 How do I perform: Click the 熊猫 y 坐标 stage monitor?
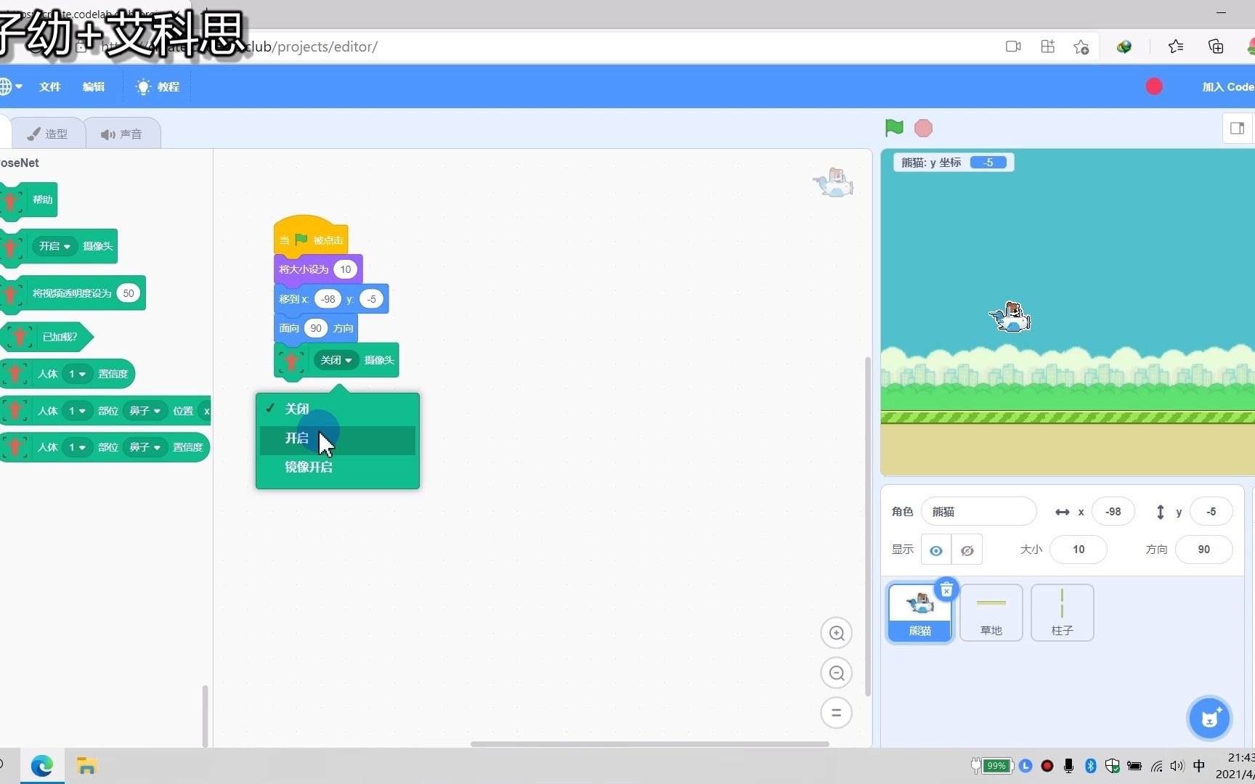954,163
